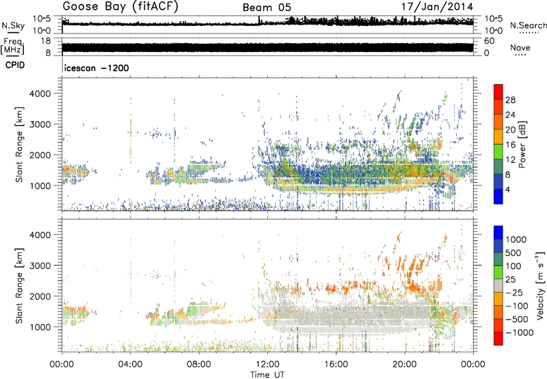547x379 pixels.
Task: Click the Power scale value '28'
Action: click(510, 100)
